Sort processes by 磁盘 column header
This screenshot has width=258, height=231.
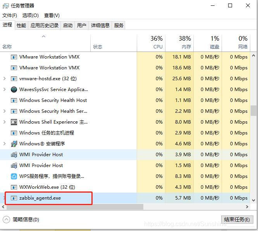208,43
